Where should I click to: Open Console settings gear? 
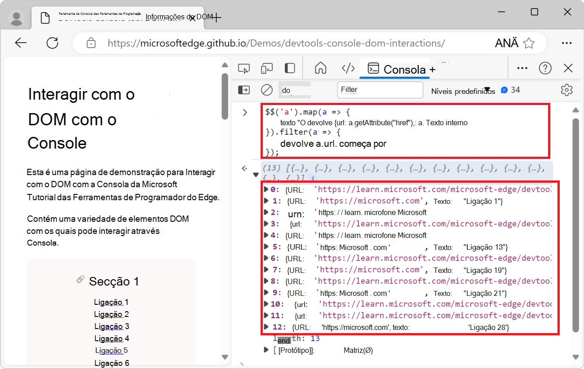[x=566, y=90]
